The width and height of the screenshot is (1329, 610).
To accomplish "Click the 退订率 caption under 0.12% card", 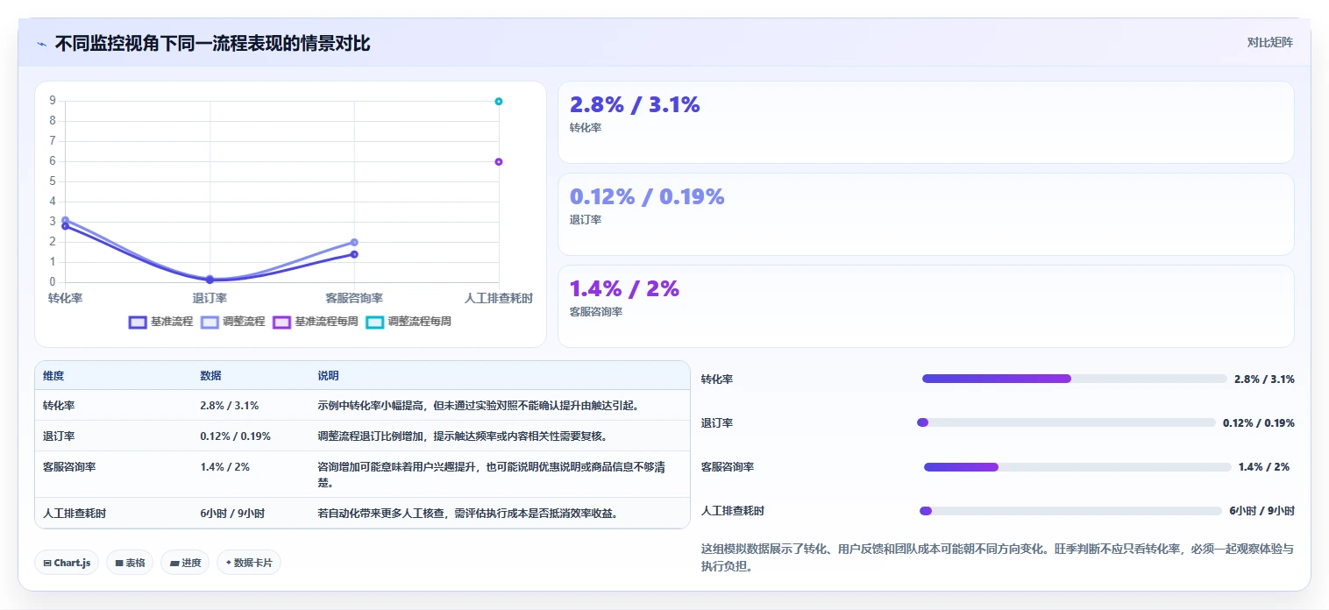I will pos(586,220).
